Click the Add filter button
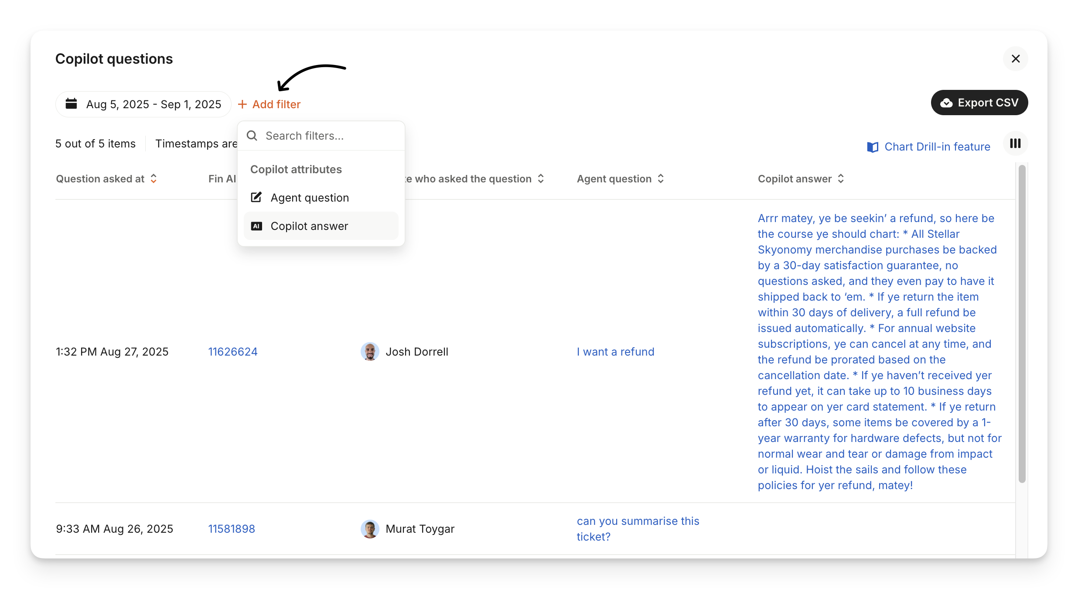Viewport: 1078px width, 589px height. click(269, 104)
